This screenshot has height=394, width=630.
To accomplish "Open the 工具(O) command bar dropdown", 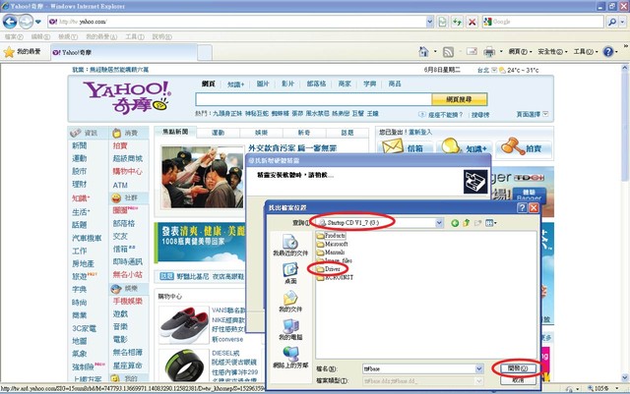I will (x=586, y=52).
